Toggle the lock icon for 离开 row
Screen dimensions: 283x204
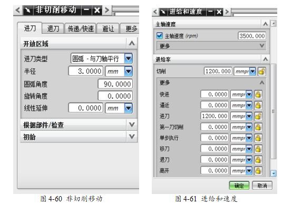click(x=258, y=171)
